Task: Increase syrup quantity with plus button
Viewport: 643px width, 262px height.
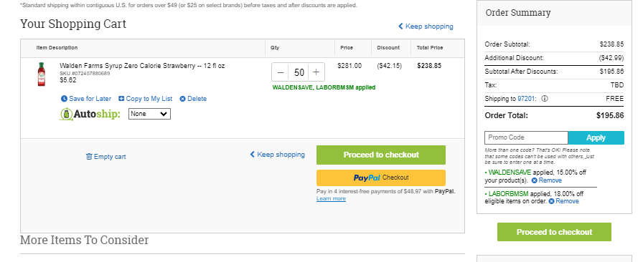Action: tap(316, 72)
